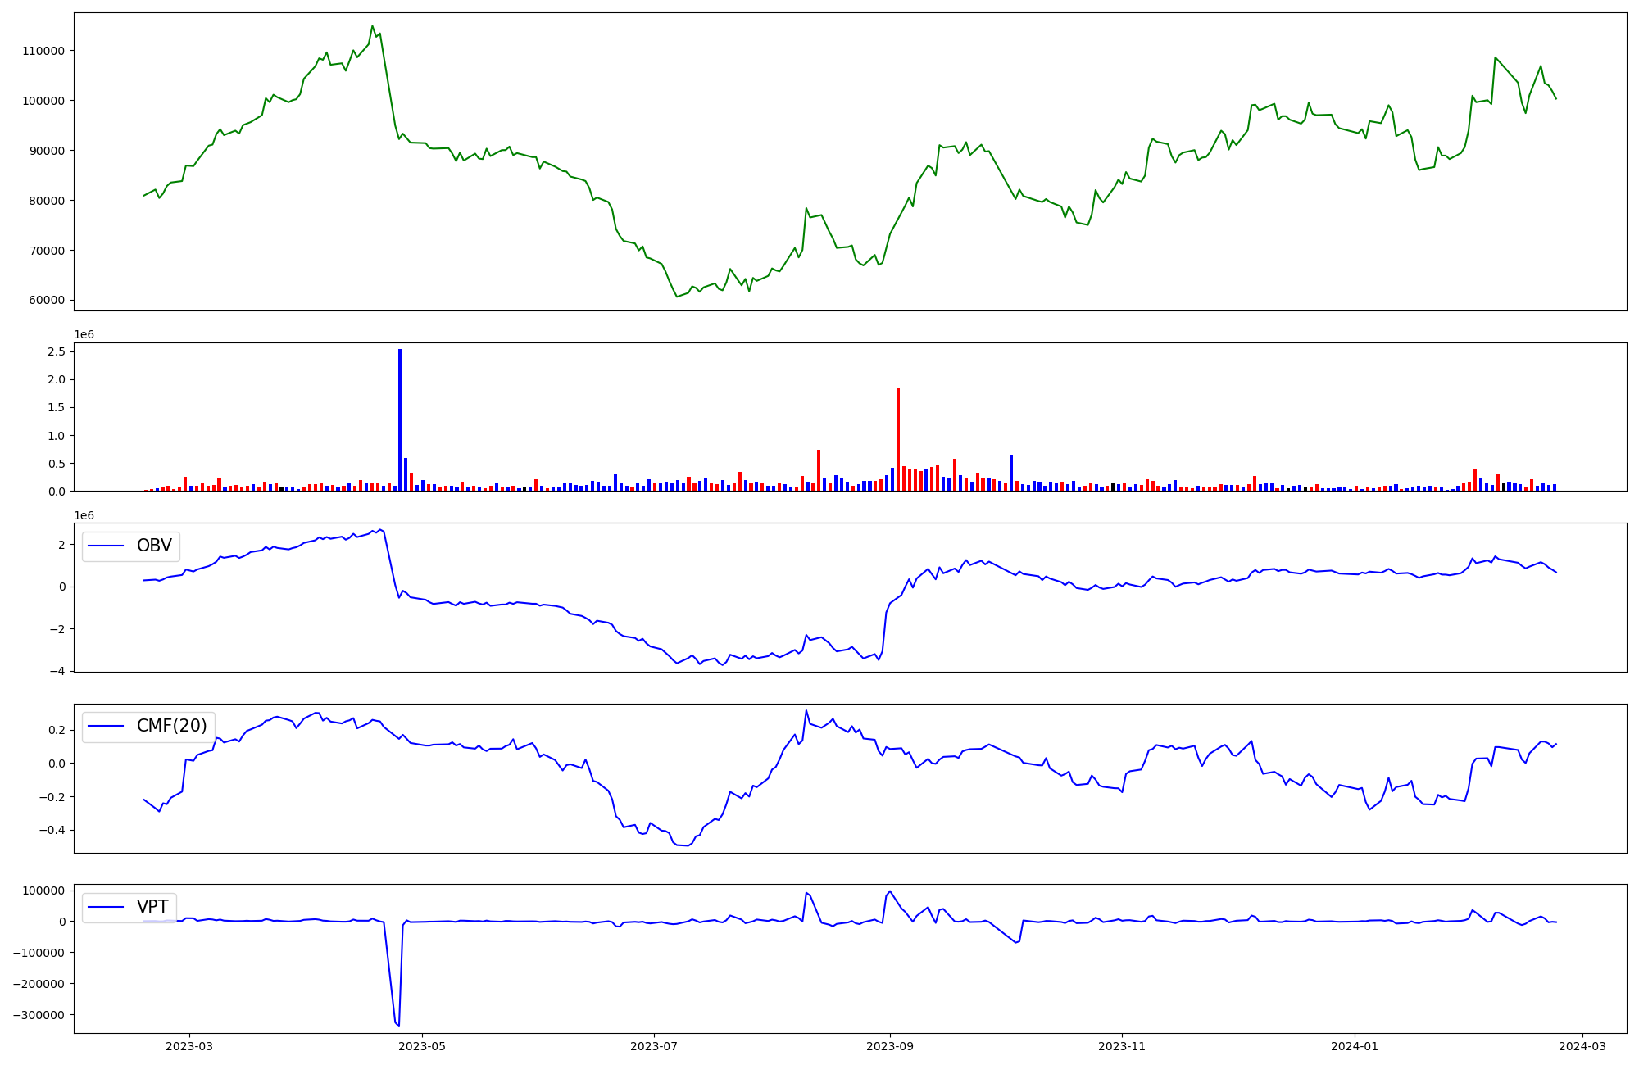Image resolution: width=1639 pixels, height=1065 pixels.
Task: Click the 2024-03 date axis label
Action: coord(1582,1046)
